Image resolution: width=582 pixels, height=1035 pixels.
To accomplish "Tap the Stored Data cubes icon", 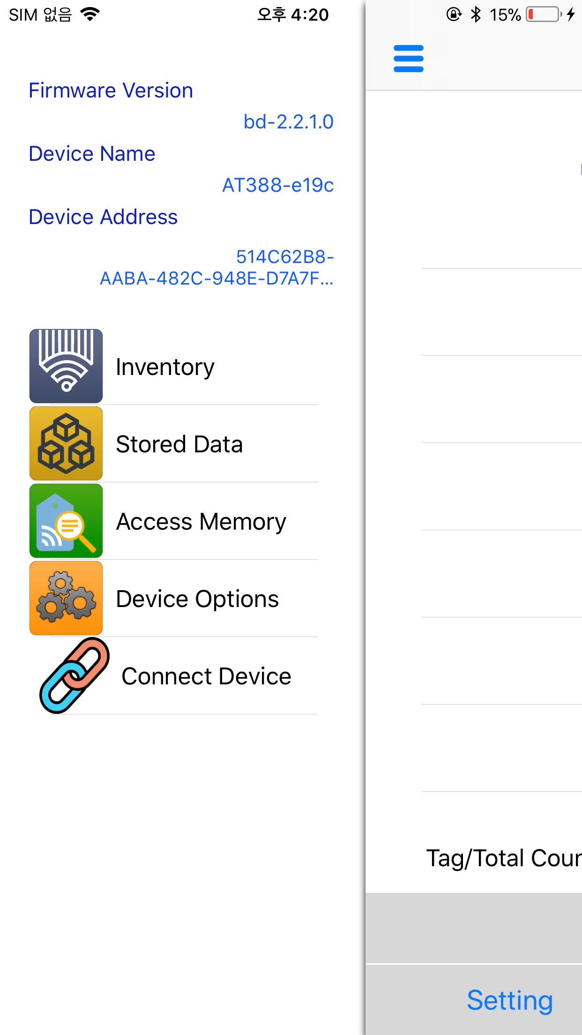I will 66,443.
